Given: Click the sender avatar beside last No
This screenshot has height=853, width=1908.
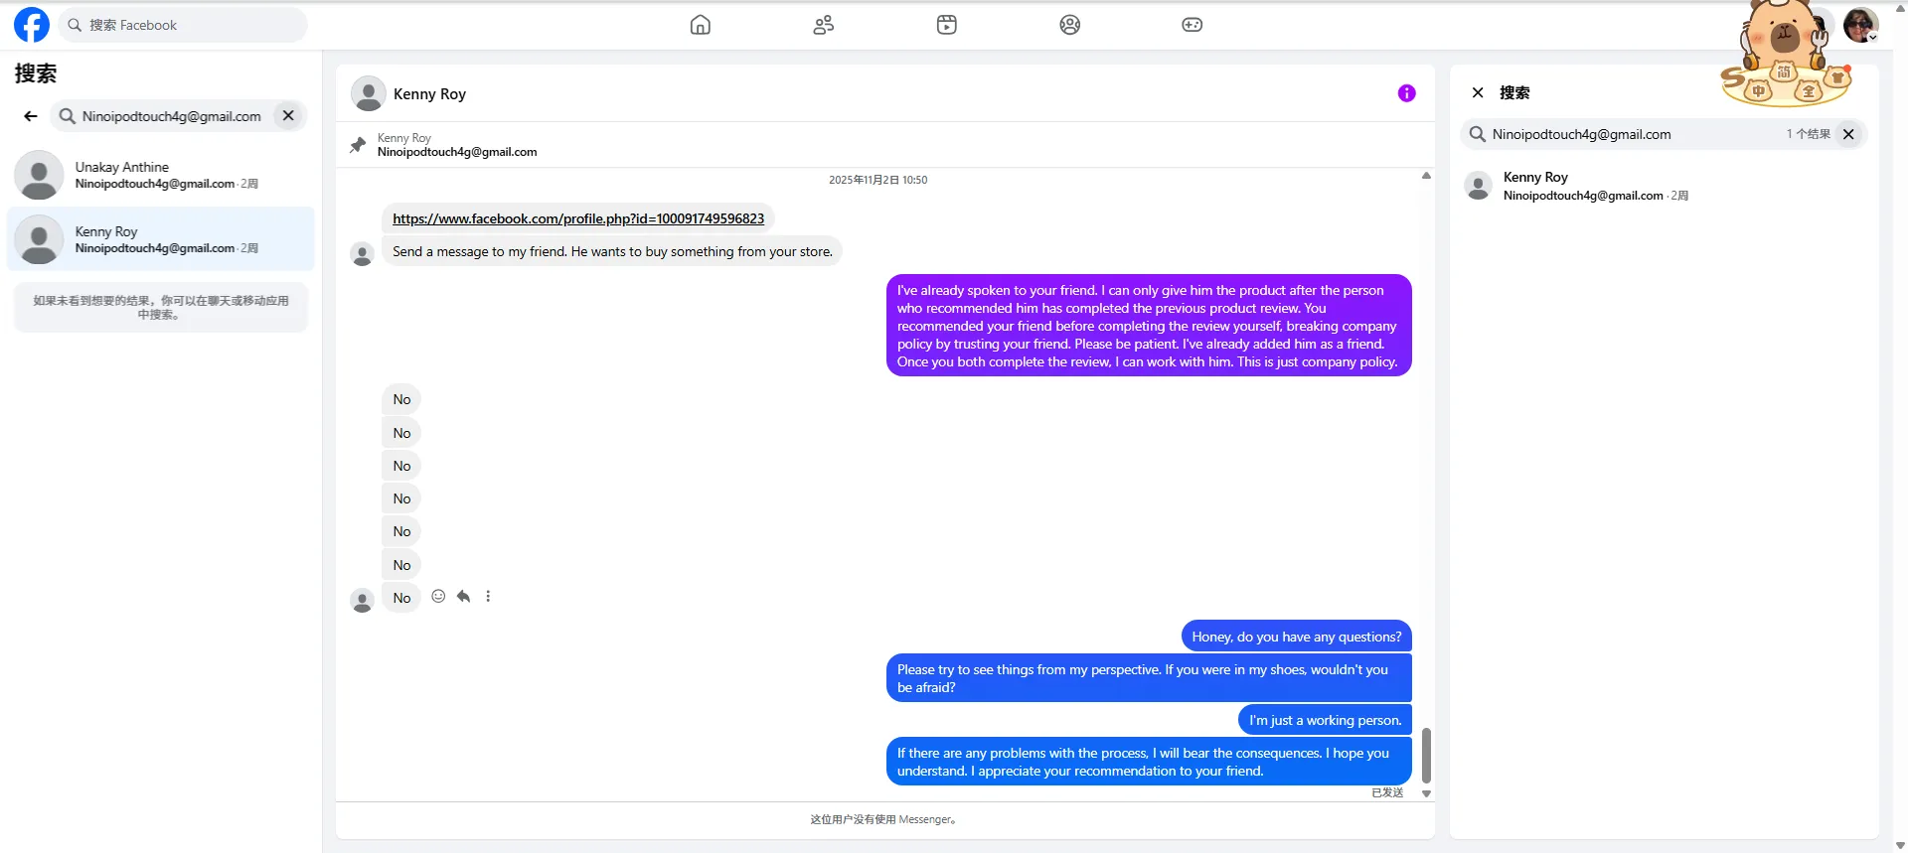Looking at the screenshot, I should (362, 600).
